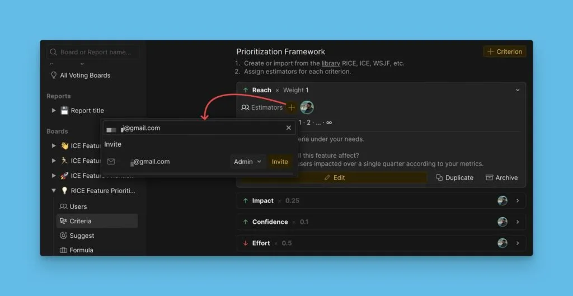Click the user avatar next to Estimators
This screenshot has width=573, height=296.
307,107
